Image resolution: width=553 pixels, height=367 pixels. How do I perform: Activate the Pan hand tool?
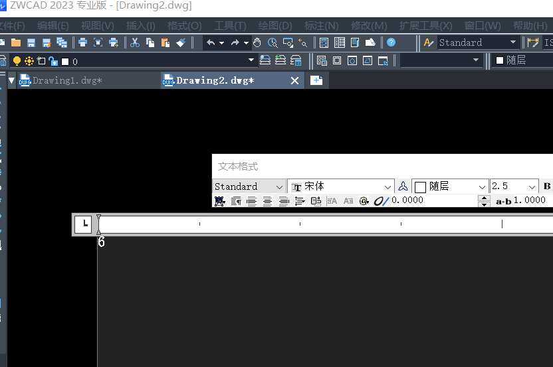point(257,42)
